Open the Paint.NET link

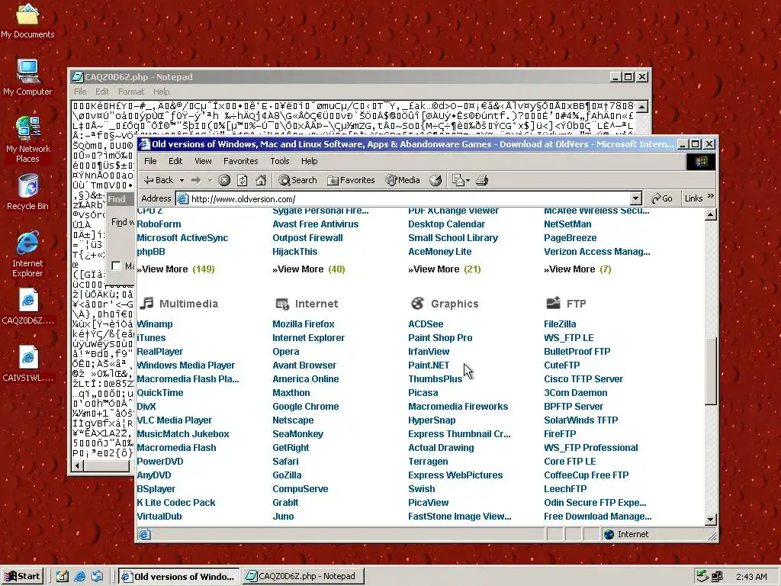coord(429,365)
